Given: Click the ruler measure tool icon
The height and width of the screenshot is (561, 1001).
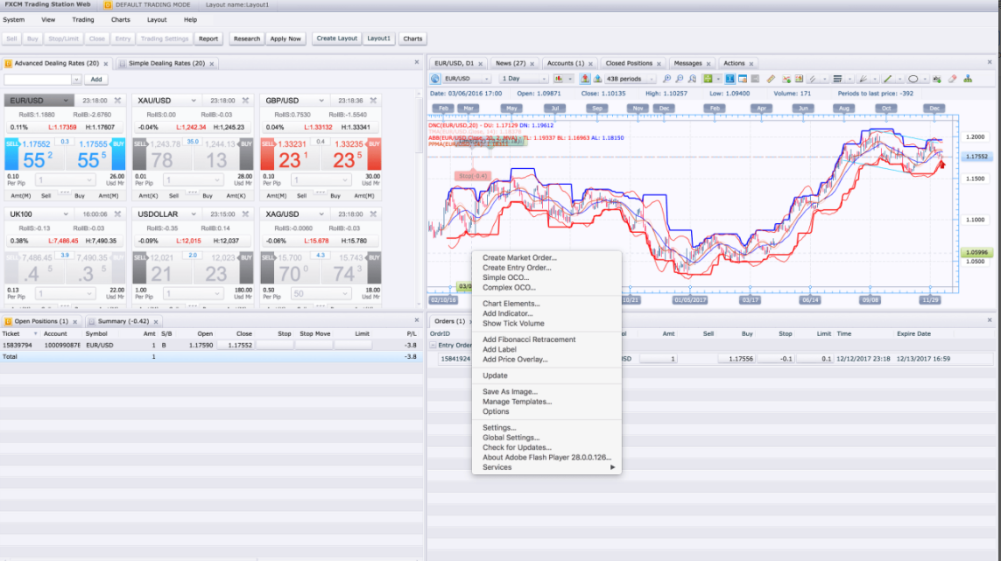Looking at the screenshot, I should pos(772,79).
